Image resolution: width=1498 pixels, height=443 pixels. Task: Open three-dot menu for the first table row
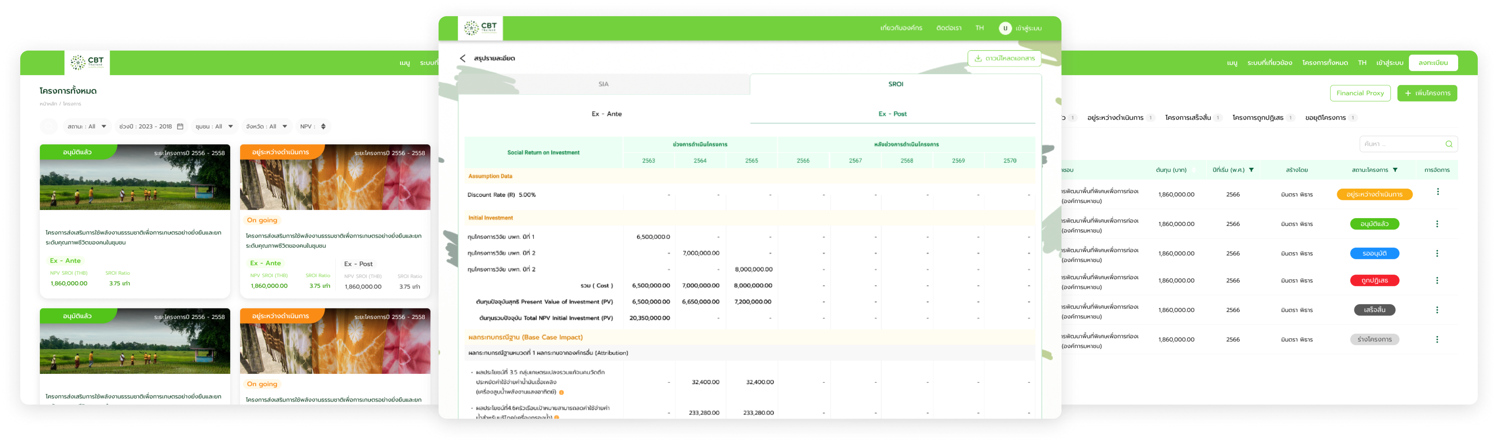tap(1438, 191)
